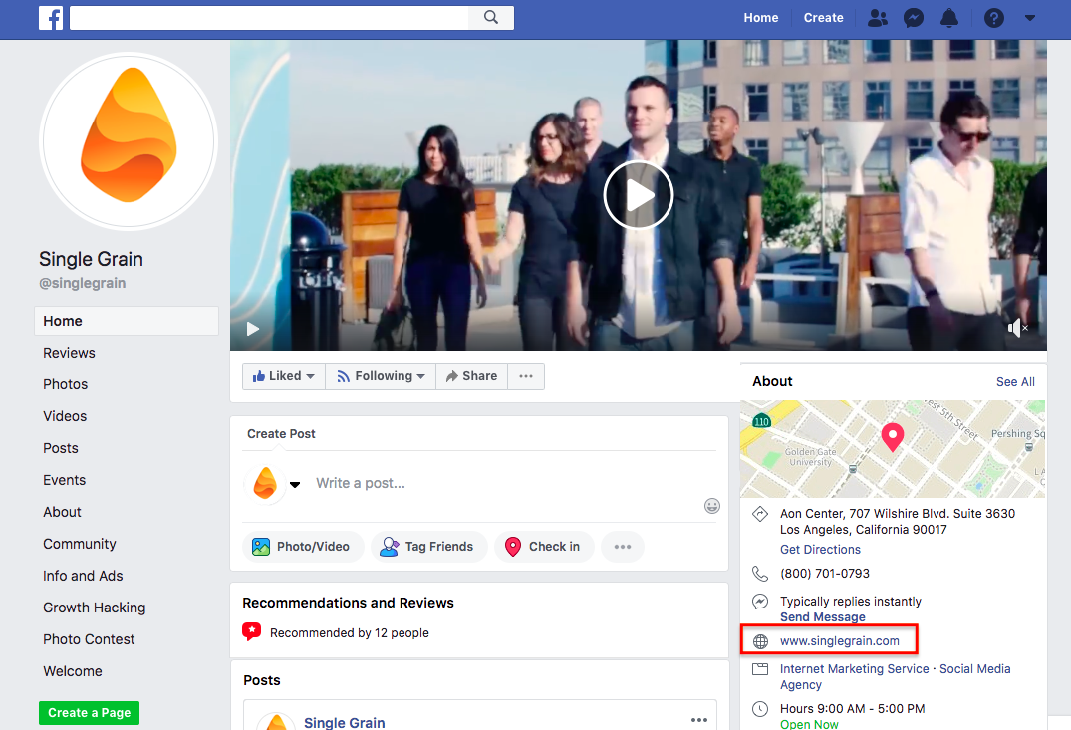The image size is (1071, 730).
Task: Open the Posts tab in sidebar
Action: (61, 448)
